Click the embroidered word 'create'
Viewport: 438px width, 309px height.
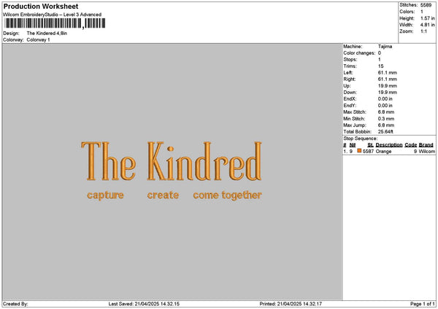(163, 195)
